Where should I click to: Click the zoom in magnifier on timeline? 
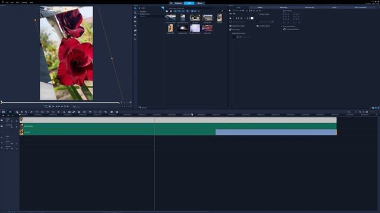pyautogui.click(x=360, y=112)
